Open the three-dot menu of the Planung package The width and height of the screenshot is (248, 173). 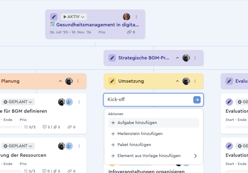tap(78, 81)
